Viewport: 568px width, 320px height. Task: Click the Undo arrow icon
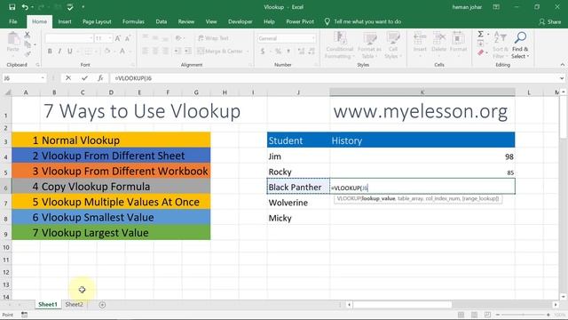coord(25,7)
